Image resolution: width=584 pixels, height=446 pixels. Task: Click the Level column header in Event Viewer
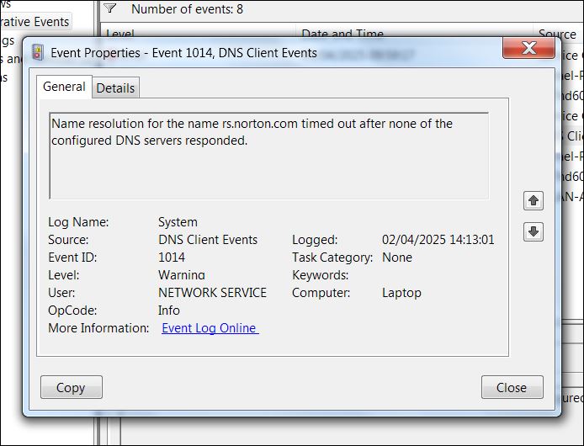(x=120, y=34)
